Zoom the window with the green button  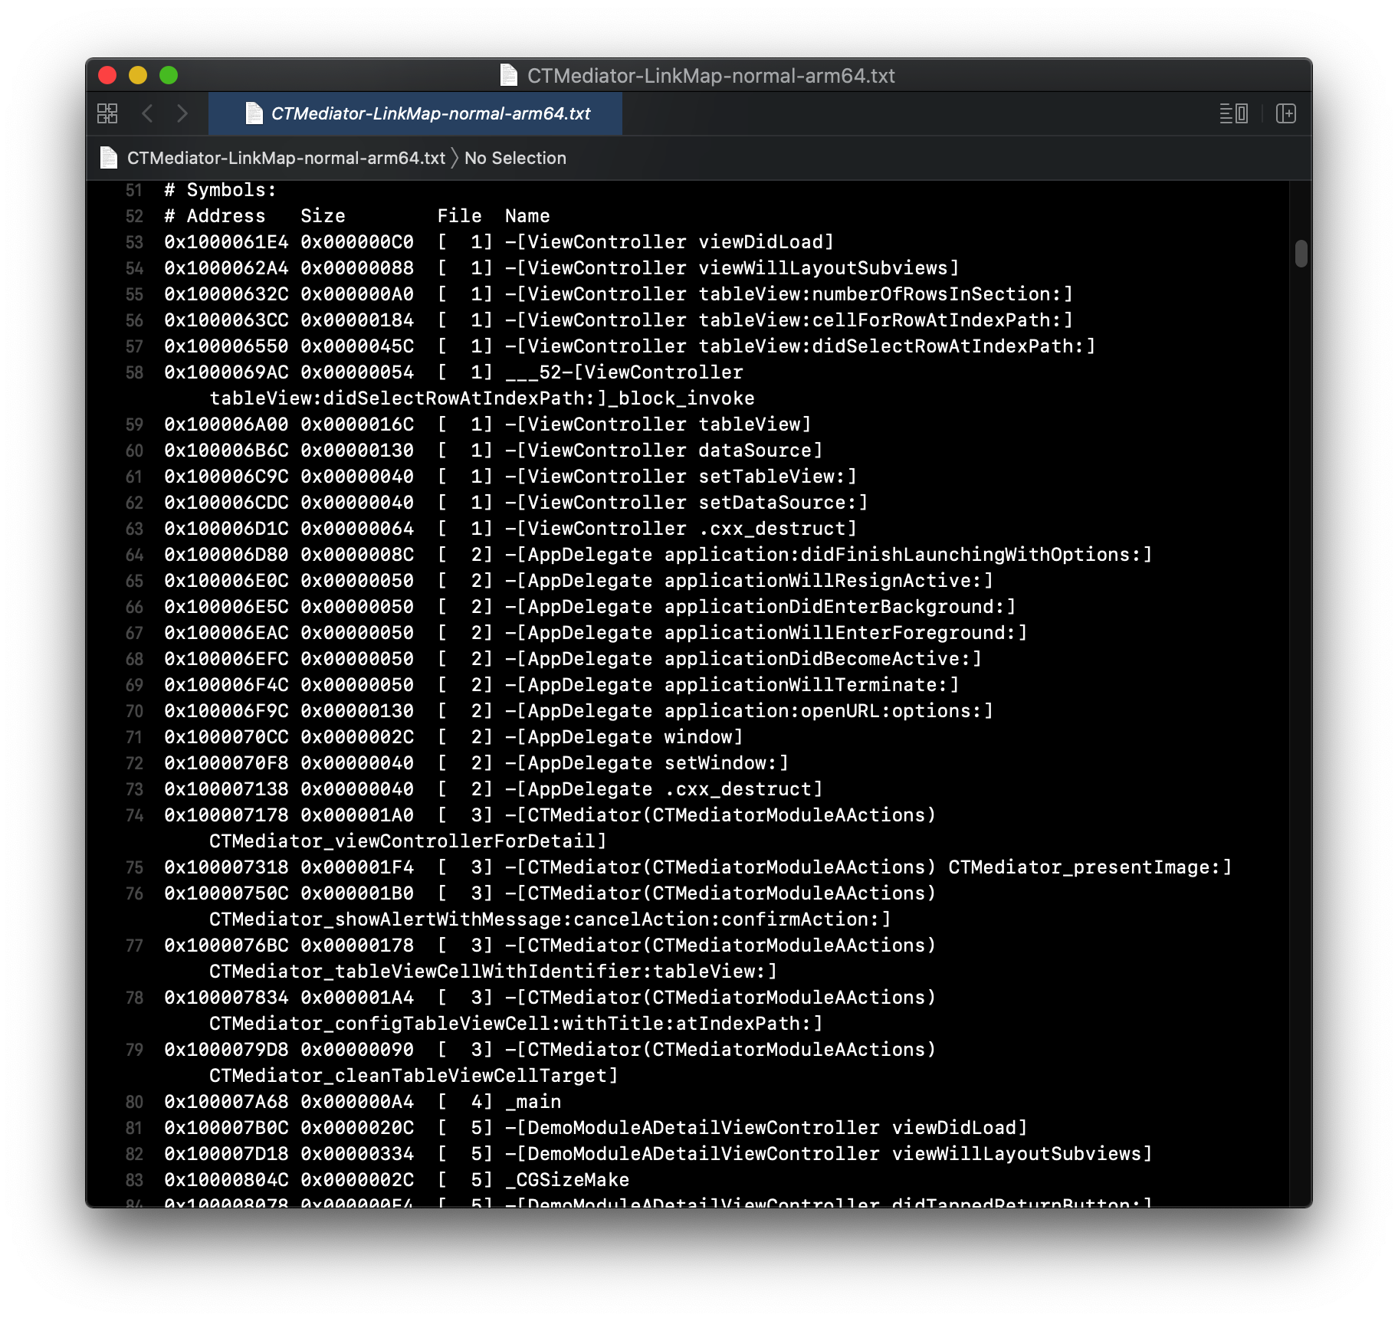169,75
